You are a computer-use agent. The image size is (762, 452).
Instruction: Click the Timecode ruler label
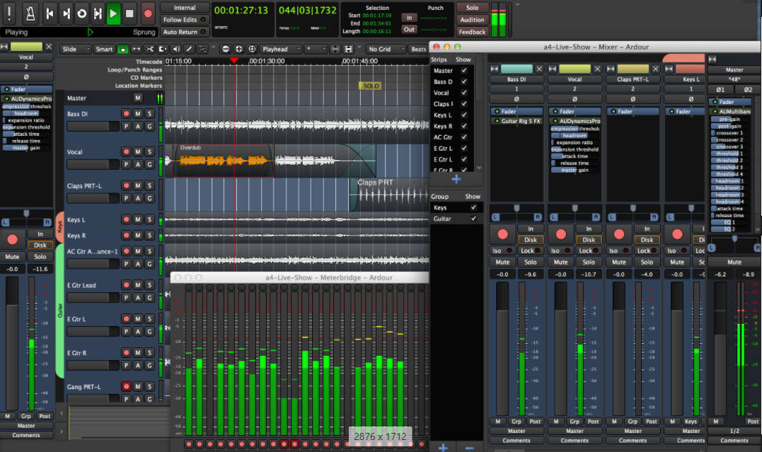tap(149, 62)
